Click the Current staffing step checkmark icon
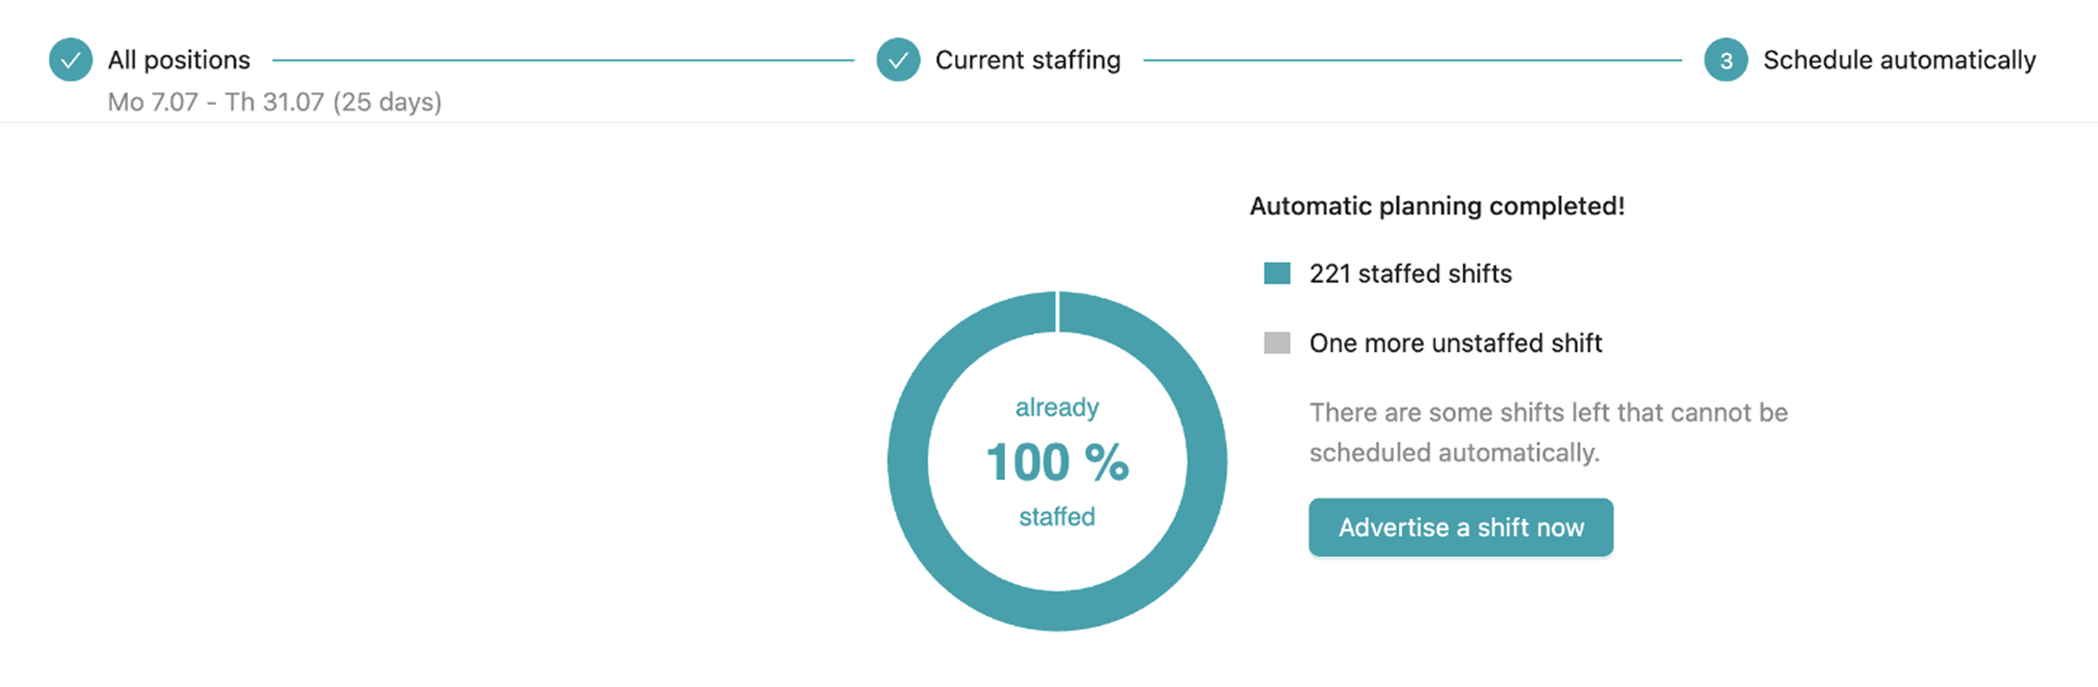Image resolution: width=2098 pixels, height=687 pixels. pyautogui.click(x=897, y=59)
